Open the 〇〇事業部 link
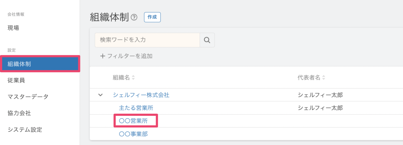Screen dimensions: 403x145 click(133, 134)
